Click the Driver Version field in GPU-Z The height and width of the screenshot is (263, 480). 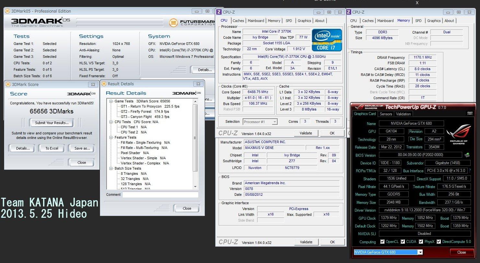pyautogui.click(x=425, y=210)
